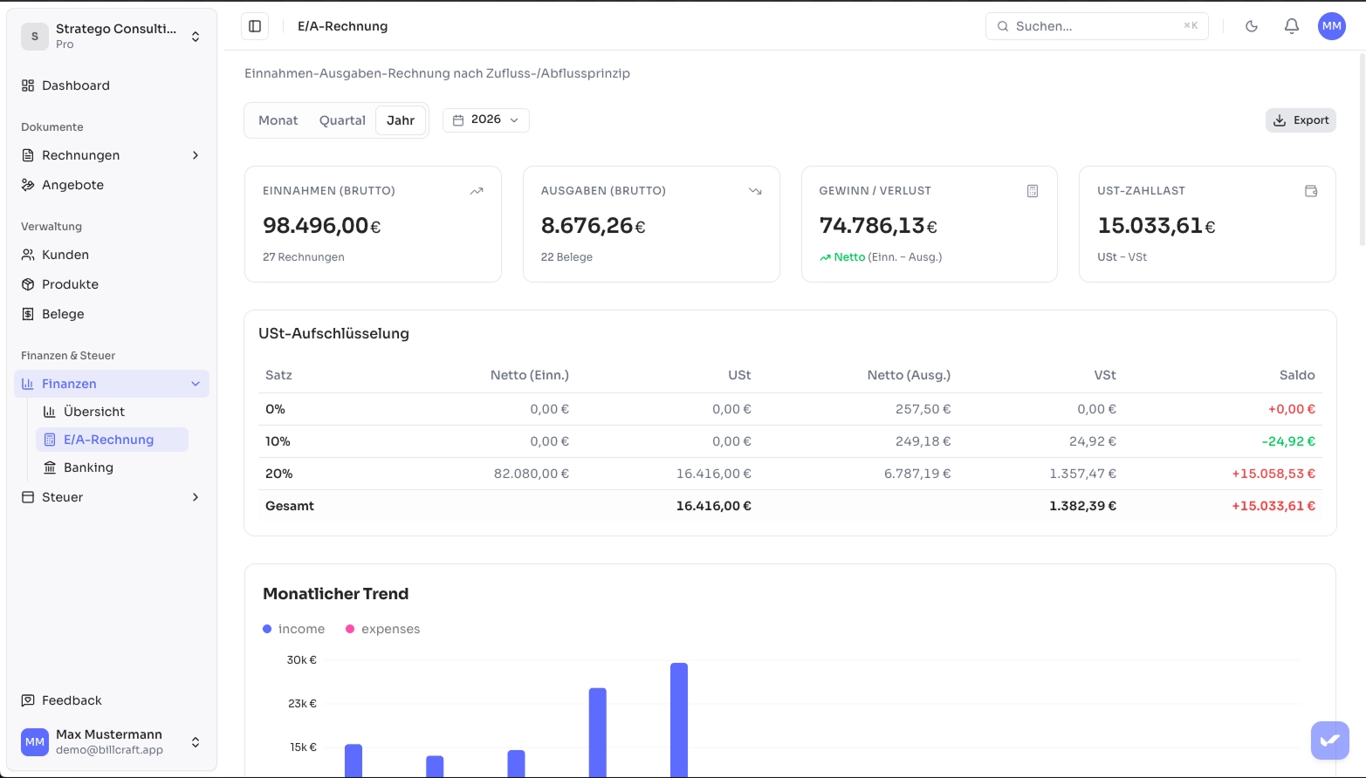This screenshot has height=778, width=1366.
Task: Collapse the Finanzen submenu chevron
Action: click(x=196, y=384)
